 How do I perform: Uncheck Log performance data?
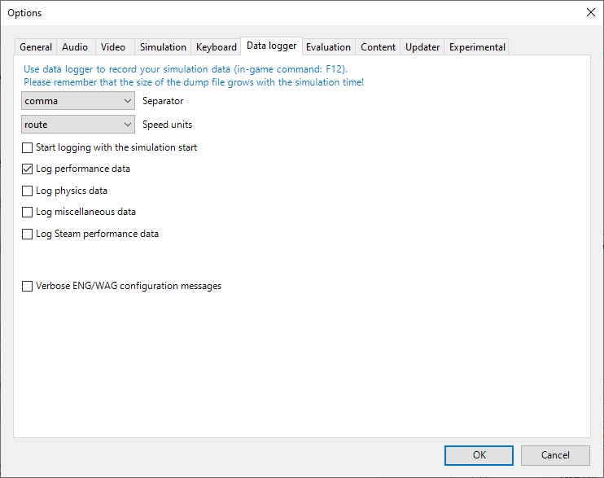coord(28,169)
